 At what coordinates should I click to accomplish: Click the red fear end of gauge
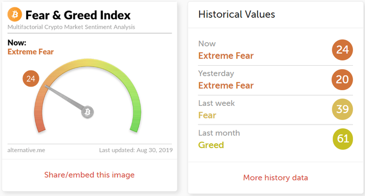[x=40, y=124]
